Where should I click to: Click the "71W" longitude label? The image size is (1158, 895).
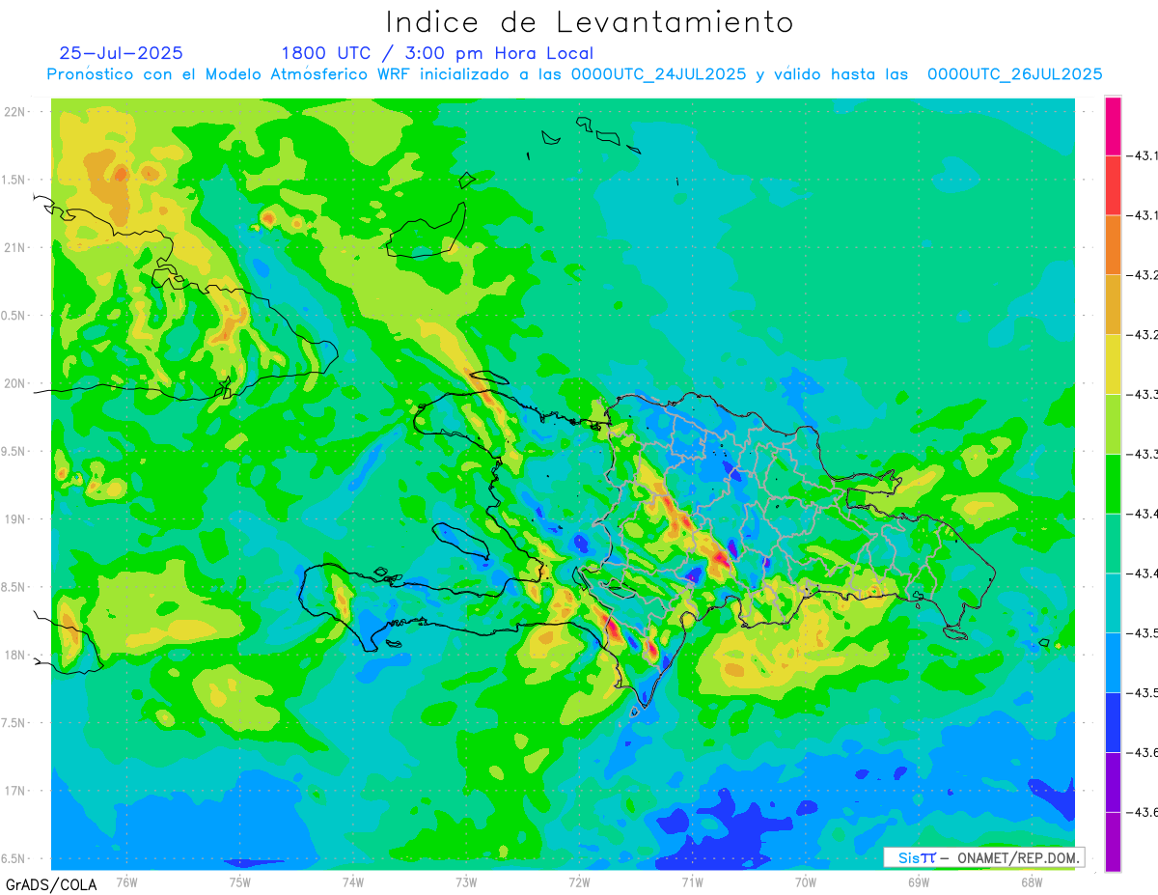(x=692, y=881)
